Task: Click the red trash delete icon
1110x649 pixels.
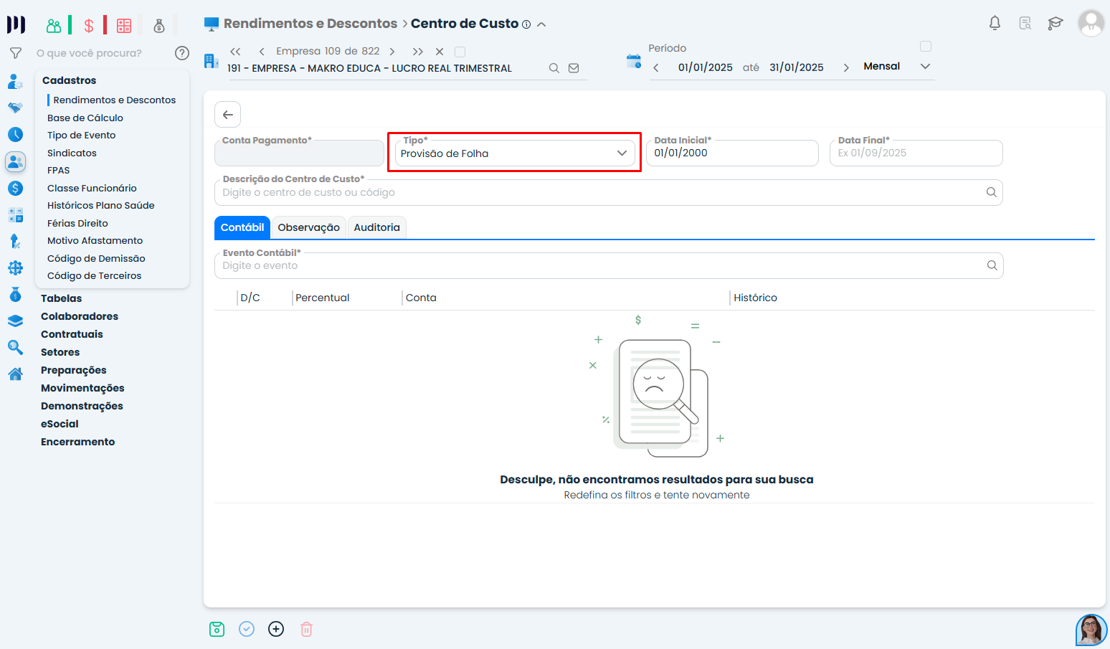Action: [x=306, y=629]
